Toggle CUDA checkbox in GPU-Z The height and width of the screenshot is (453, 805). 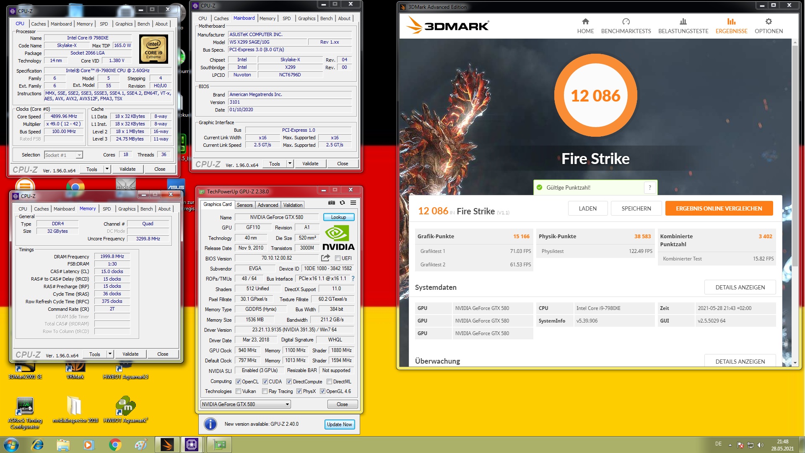265,382
